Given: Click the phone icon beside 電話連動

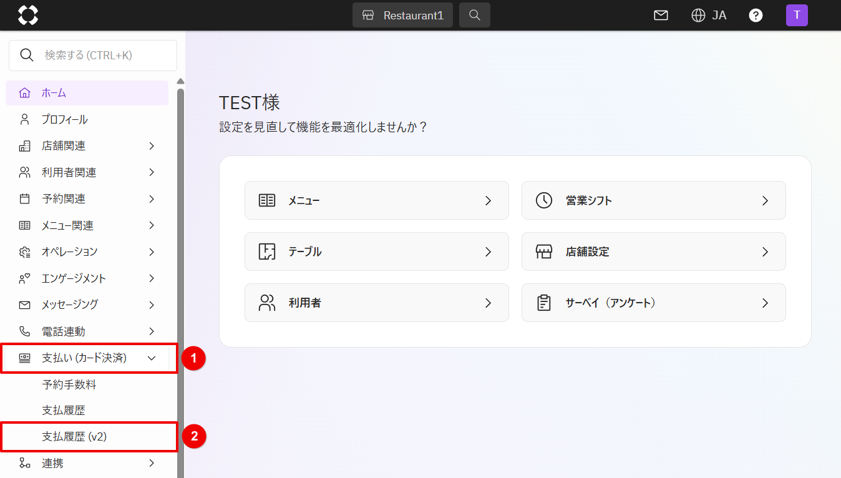Looking at the screenshot, I should click(x=25, y=331).
